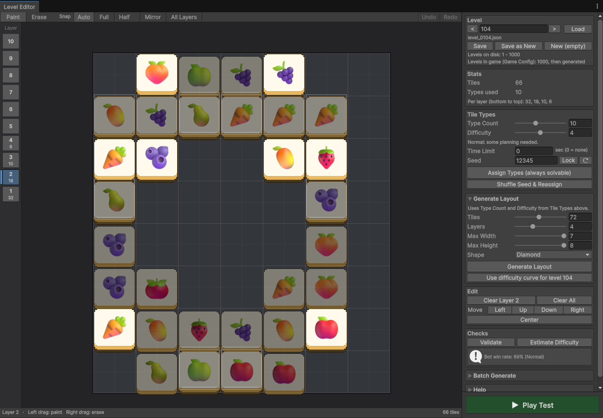Screen dimensions: 603x418
Task: Lock the seed value
Action: 569,160
